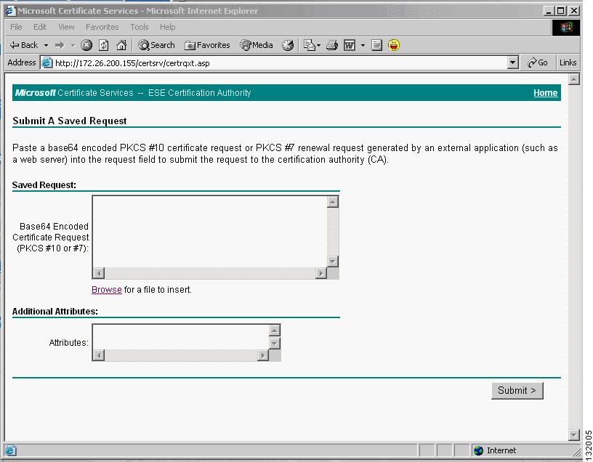Maximize the Internet Explorer window
The width and height of the screenshot is (593, 462).
(x=560, y=11)
